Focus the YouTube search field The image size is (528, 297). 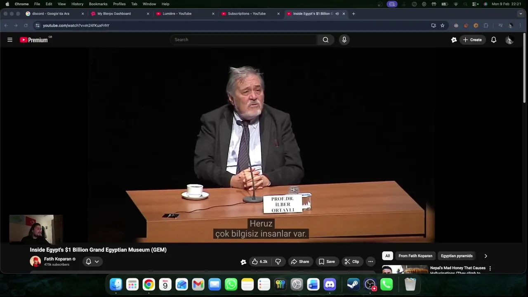[243, 40]
